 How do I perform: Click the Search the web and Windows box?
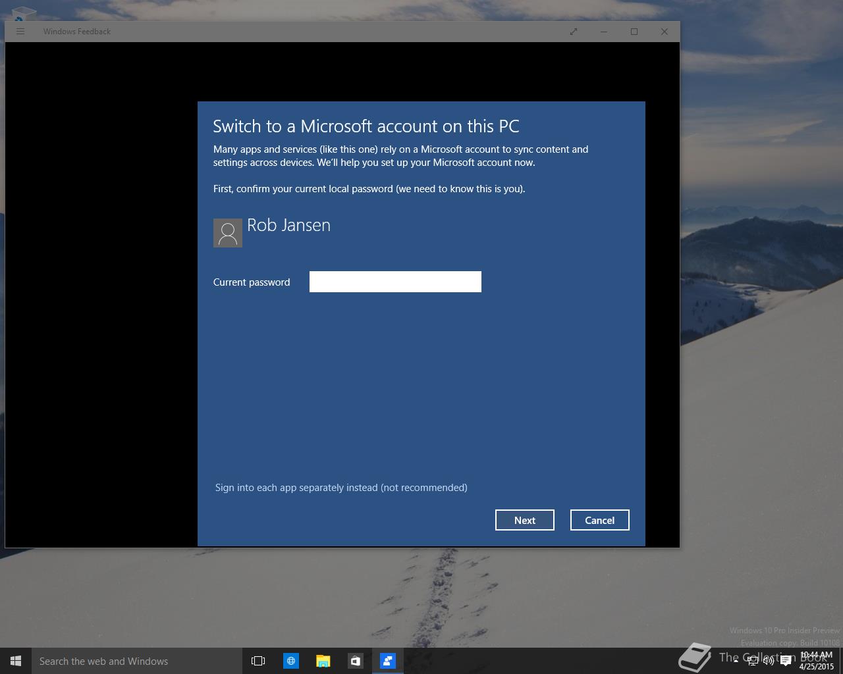click(137, 661)
